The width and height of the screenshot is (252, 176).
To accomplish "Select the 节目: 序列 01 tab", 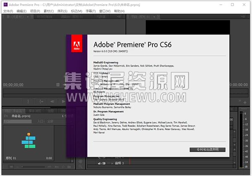I will tap(140, 17).
